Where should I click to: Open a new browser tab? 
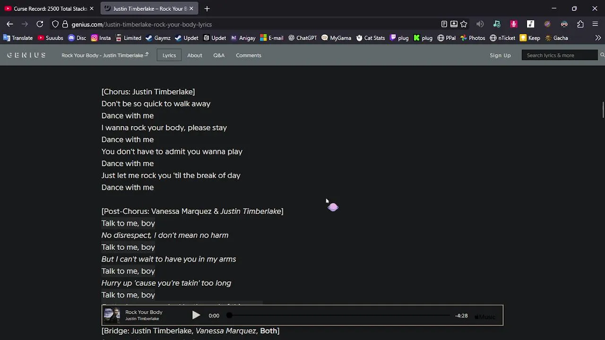pyautogui.click(x=207, y=8)
